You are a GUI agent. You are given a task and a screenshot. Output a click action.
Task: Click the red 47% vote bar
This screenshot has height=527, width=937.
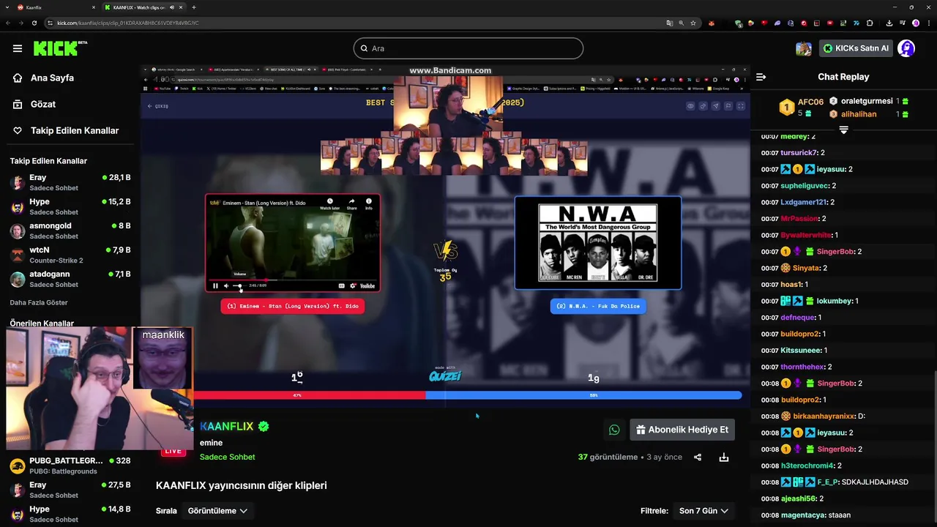pyautogui.click(x=310, y=395)
